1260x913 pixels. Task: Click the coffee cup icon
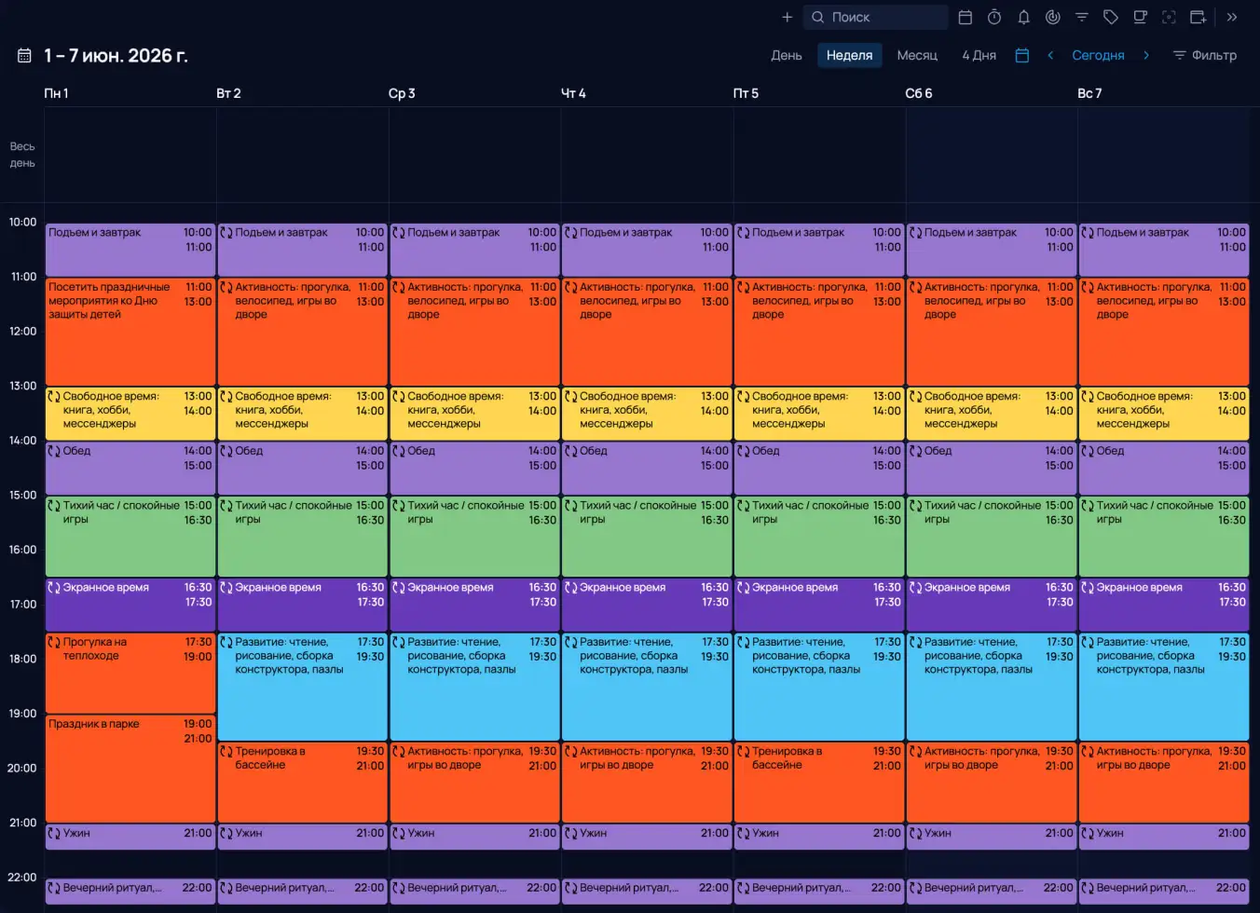(x=1140, y=17)
